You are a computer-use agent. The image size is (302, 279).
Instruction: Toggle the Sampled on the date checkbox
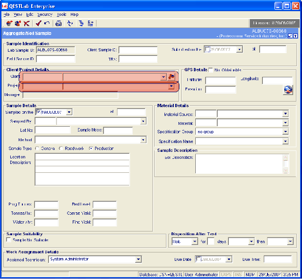(38, 112)
